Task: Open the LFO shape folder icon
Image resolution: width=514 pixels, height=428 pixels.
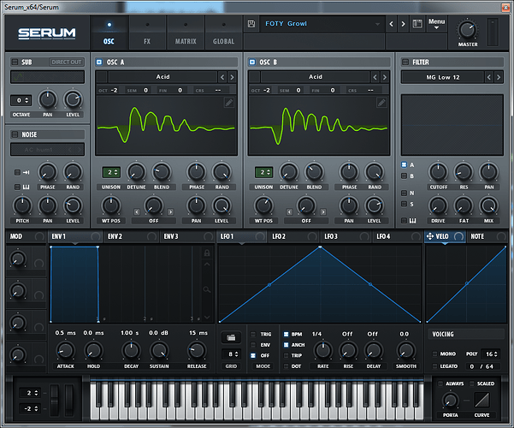Action: tap(231, 337)
